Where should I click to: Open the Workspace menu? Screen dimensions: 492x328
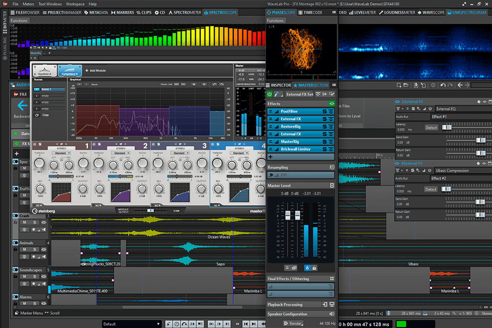pyautogui.click(x=75, y=4)
